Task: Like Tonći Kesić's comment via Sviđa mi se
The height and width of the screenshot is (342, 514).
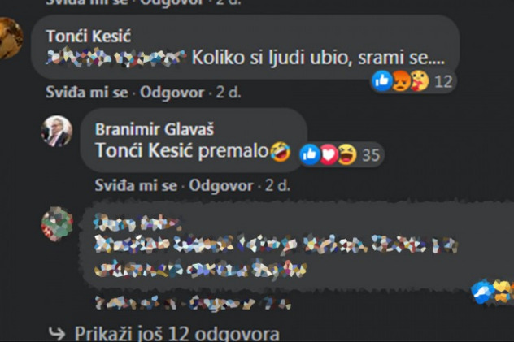Action: click(x=87, y=93)
